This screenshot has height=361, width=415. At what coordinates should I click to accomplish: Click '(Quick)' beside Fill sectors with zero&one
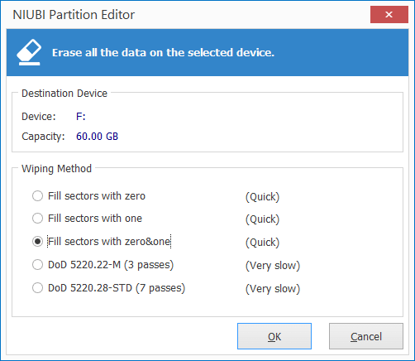coord(262,243)
